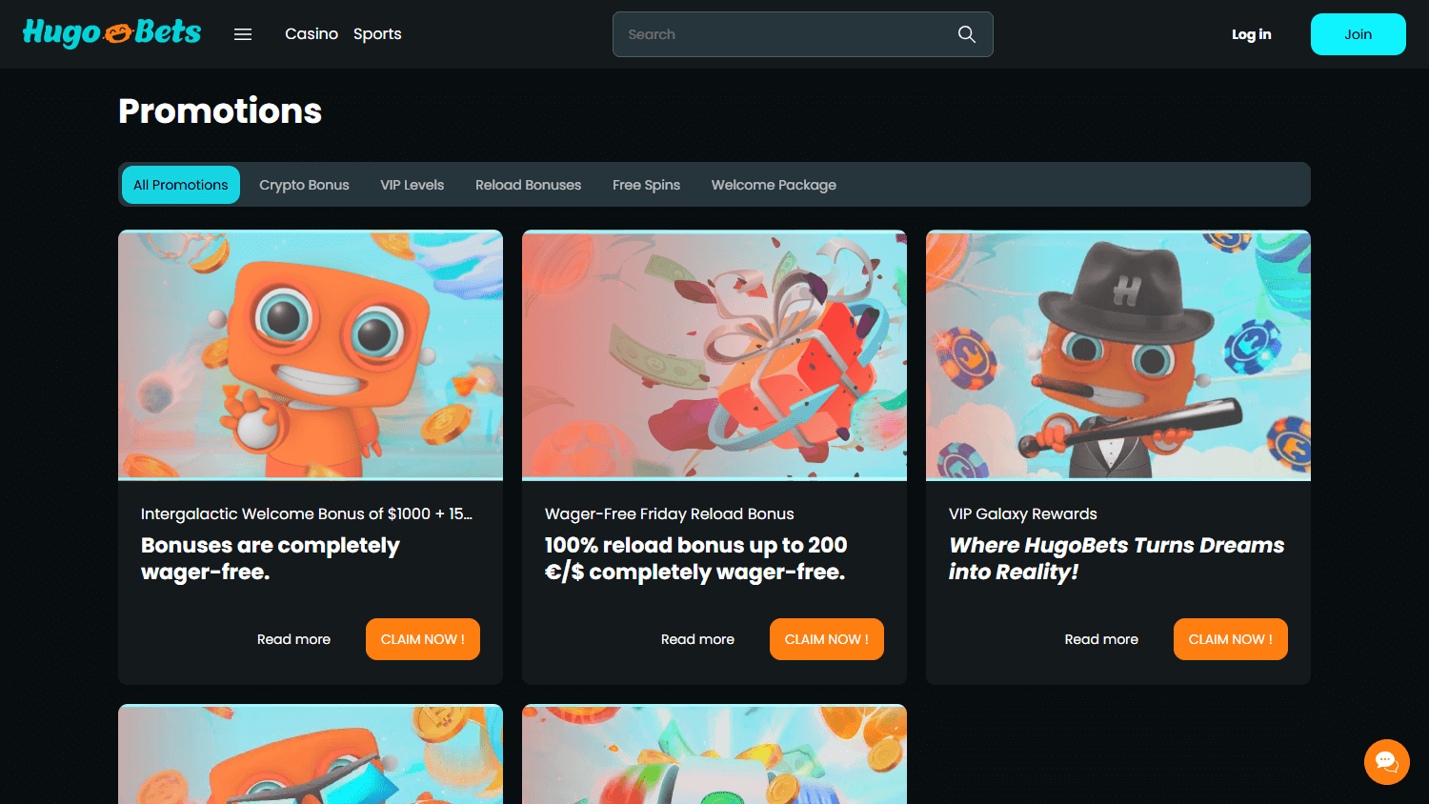This screenshot has width=1429, height=804.
Task: Open the VIP Galaxy Rewards mascot image
Action: (x=1118, y=354)
